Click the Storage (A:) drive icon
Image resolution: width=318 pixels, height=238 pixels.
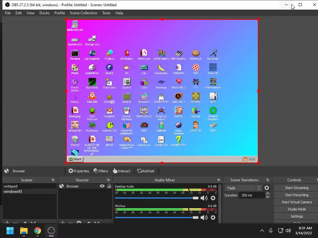(x=92, y=39)
